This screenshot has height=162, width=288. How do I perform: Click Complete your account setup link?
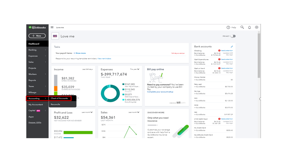(160, 92)
